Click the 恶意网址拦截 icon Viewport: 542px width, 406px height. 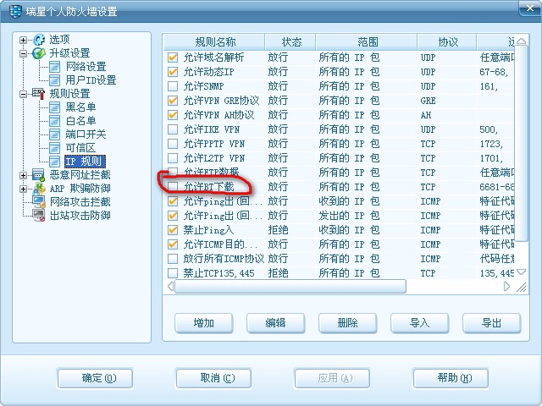(38, 175)
